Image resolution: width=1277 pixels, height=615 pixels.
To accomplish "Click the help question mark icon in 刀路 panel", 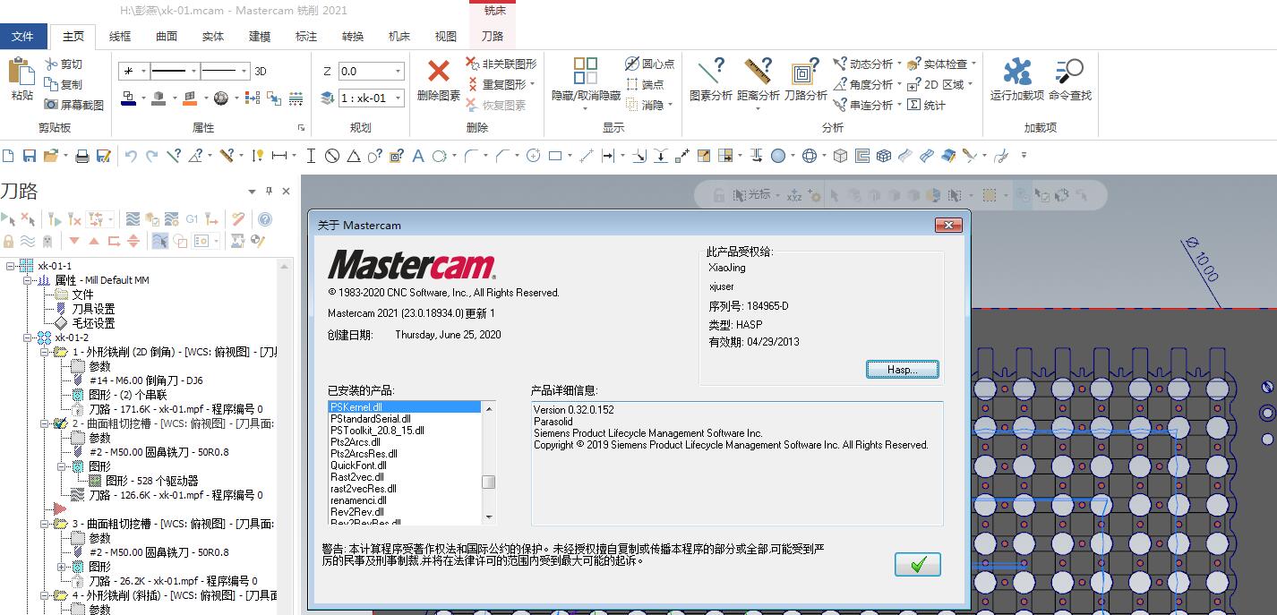I will [x=265, y=219].
